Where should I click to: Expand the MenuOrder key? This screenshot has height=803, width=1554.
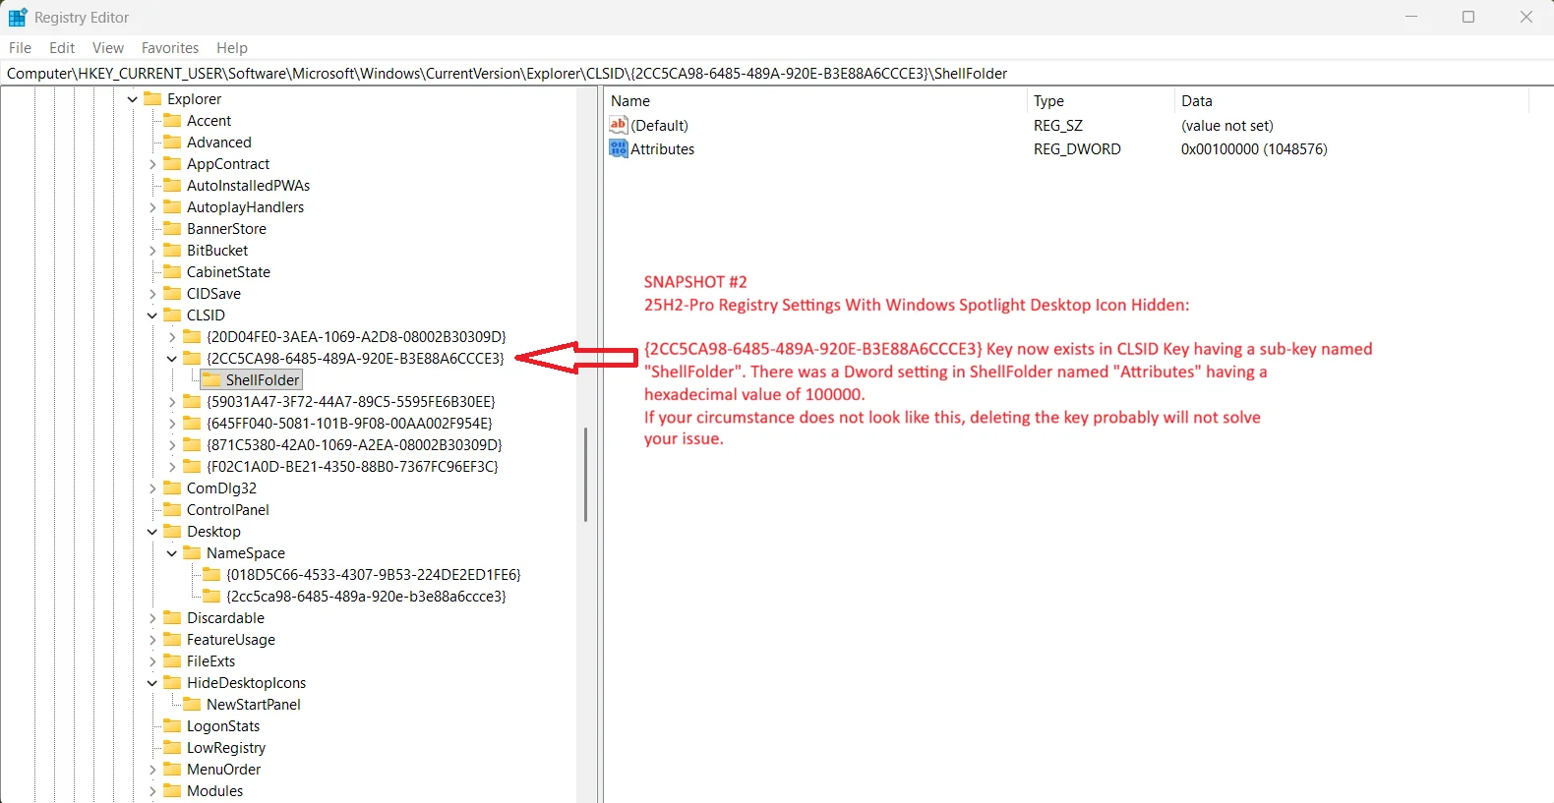(x=152, y=770)
